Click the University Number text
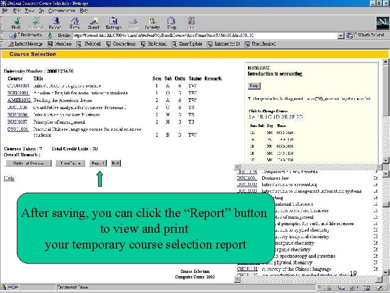 38,71
